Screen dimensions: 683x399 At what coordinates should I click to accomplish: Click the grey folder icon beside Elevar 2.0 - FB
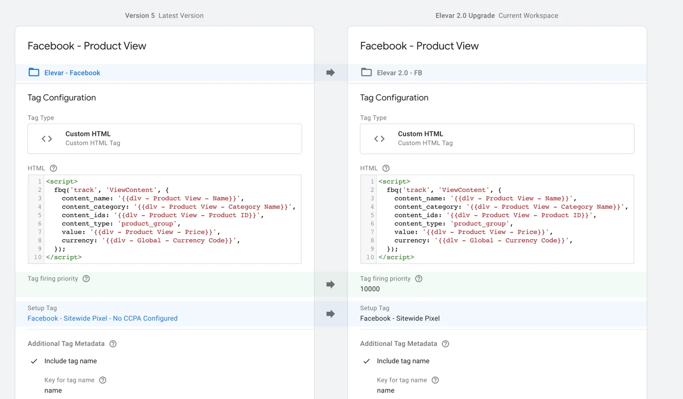pos(366,72)
